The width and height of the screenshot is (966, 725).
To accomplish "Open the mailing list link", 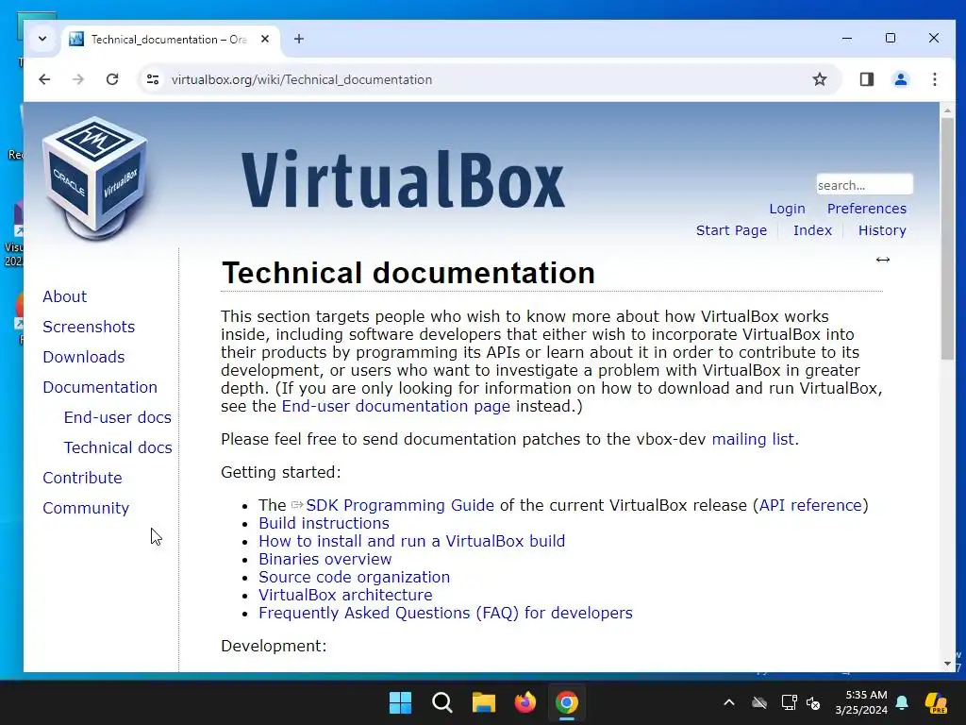I will (753, 439).
